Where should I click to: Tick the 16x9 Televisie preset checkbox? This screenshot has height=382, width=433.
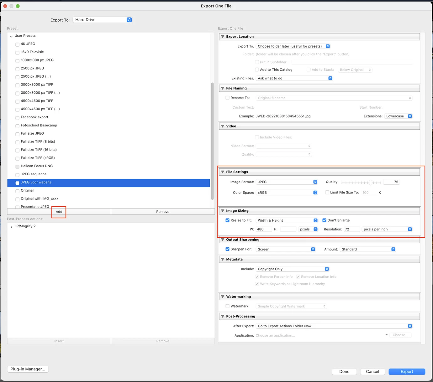click(x=18, y=52)
